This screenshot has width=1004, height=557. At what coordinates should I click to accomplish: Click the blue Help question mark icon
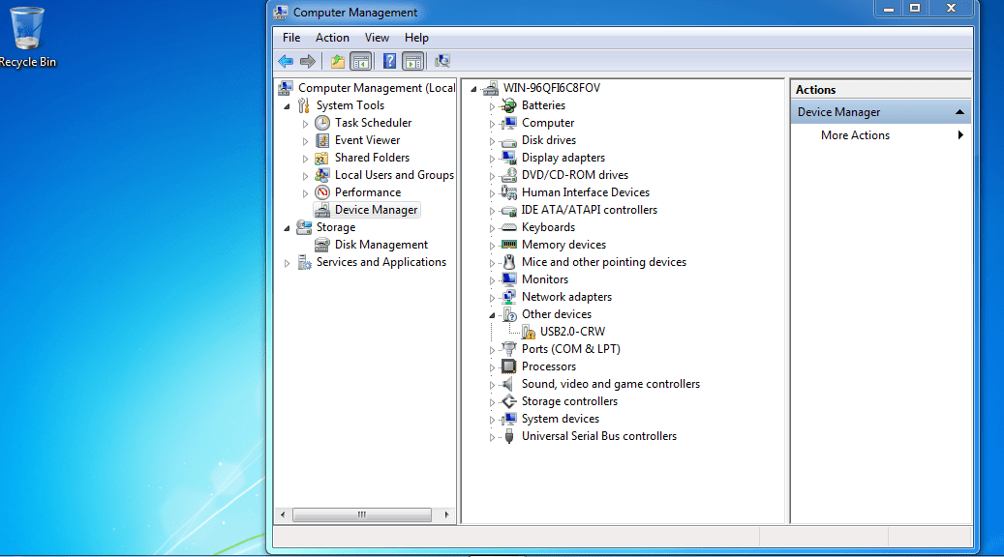(389, 62)
